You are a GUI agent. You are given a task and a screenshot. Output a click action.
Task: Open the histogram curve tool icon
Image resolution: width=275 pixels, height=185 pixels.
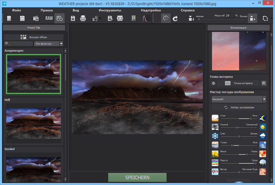pyautogui.click(x=145, y=18)
